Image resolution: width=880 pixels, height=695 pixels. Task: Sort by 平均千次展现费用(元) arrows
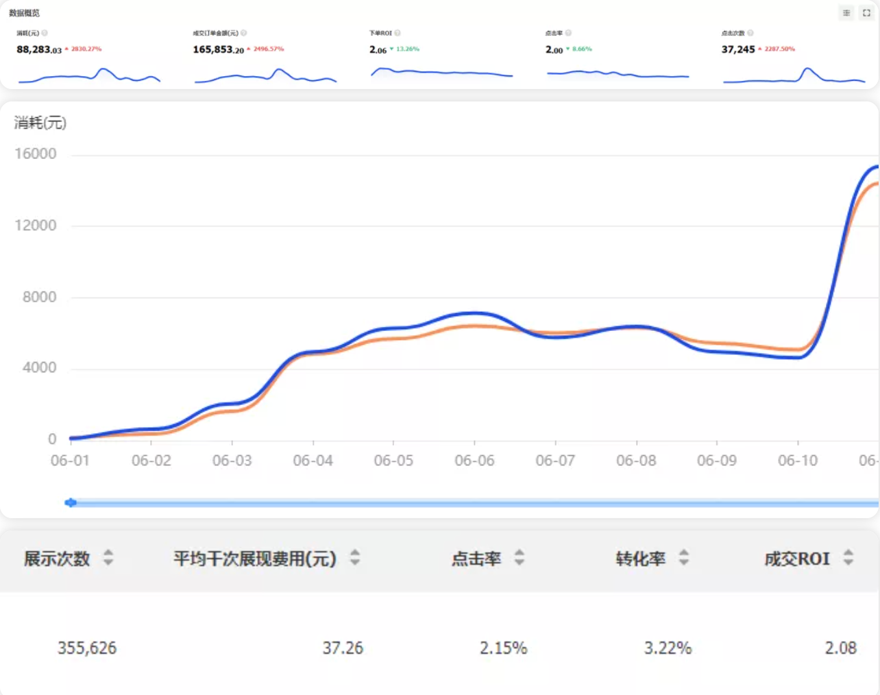355,557
